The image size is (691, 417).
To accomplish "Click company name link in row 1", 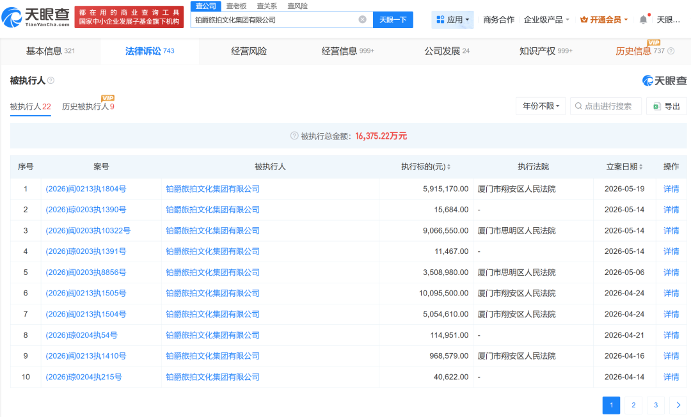I will (x=213, y=189).
